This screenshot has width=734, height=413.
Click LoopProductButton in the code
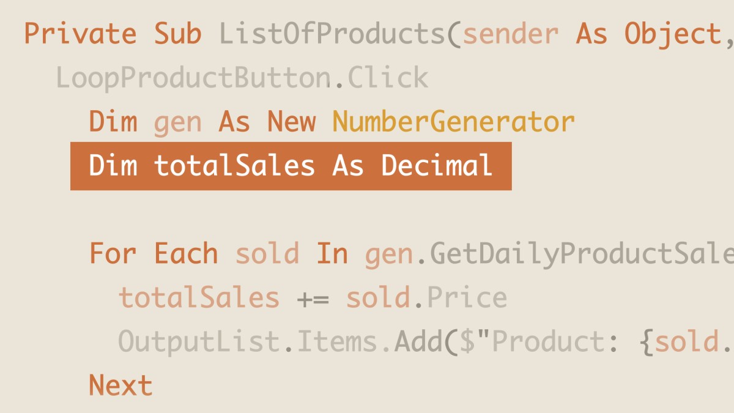pyautogui.click(x=193, y=78)
